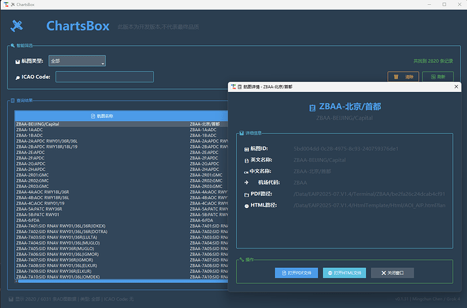467x308 pixels.
Task: Focus the ICAO Code input field
Action: [x=104, y=77]
